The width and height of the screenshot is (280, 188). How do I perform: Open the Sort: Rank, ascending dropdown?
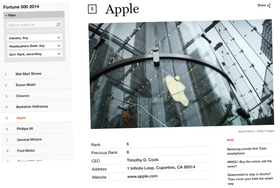(x=35, y=54)
